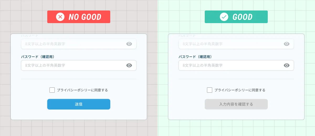This screenshot has height=136, width=315.
Task: Click パスワード（確認用） label in NO GOOD panel
Action: pos(39,57)
